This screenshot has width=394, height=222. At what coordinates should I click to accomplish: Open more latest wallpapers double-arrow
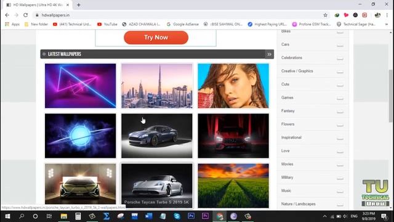coord(269,54)
